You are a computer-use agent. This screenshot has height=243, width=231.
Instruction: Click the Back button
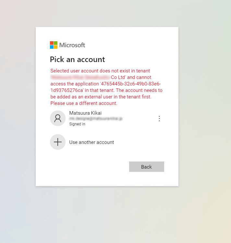click(x=147, y=167)
